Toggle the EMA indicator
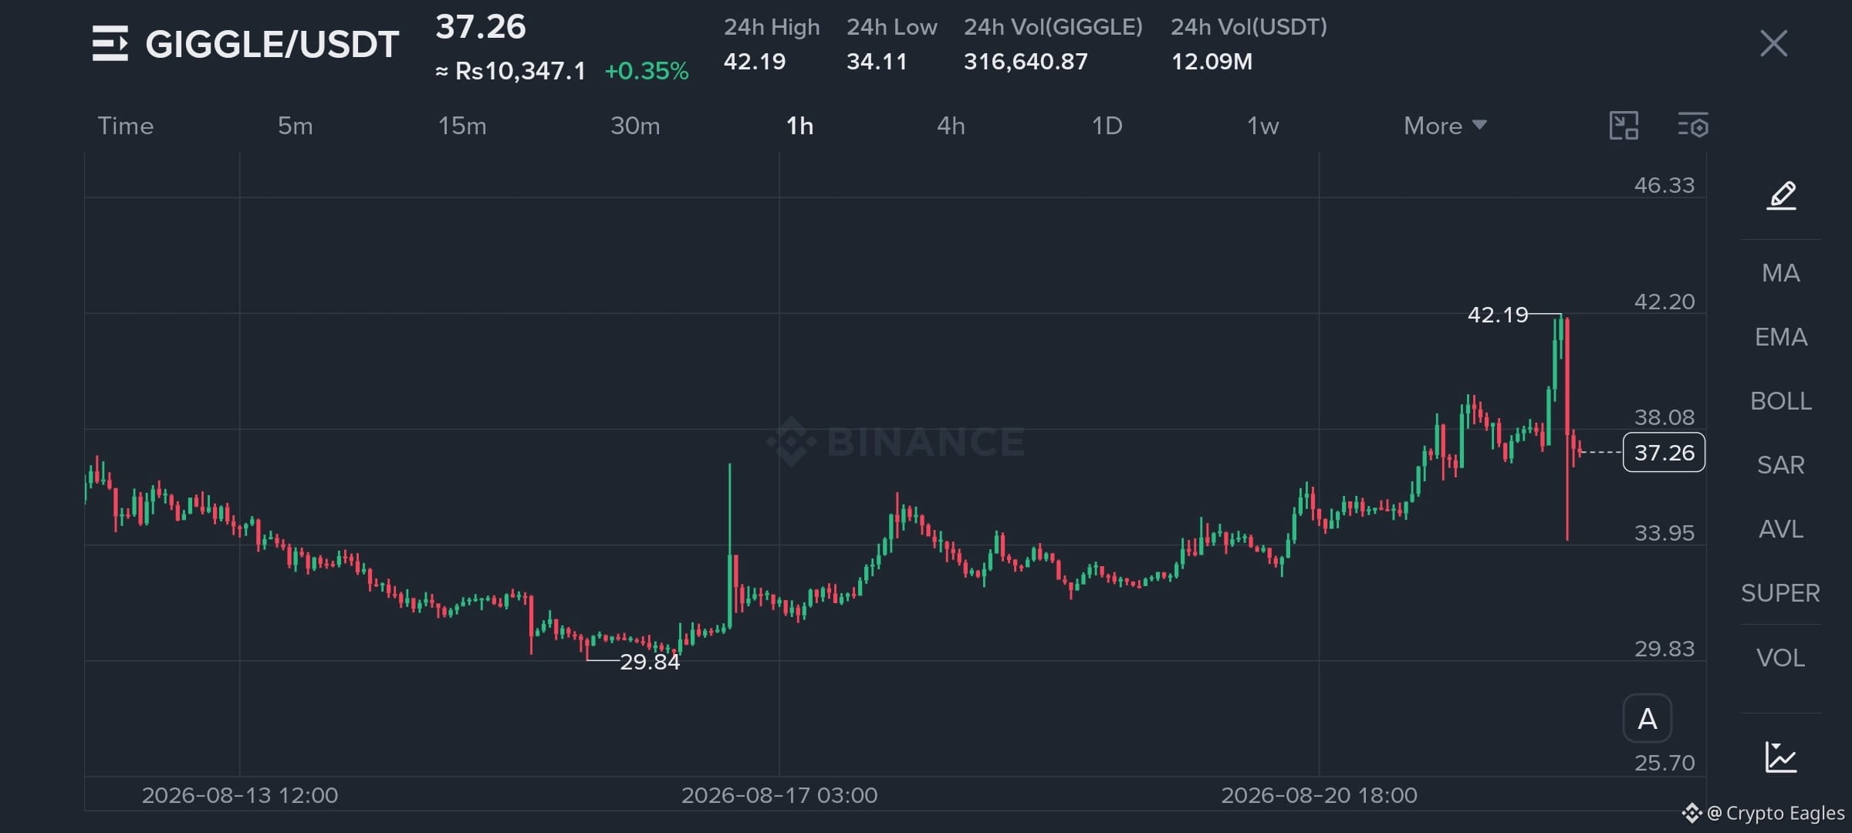This screenshot has height=833, width=1852. [1781, 337]
